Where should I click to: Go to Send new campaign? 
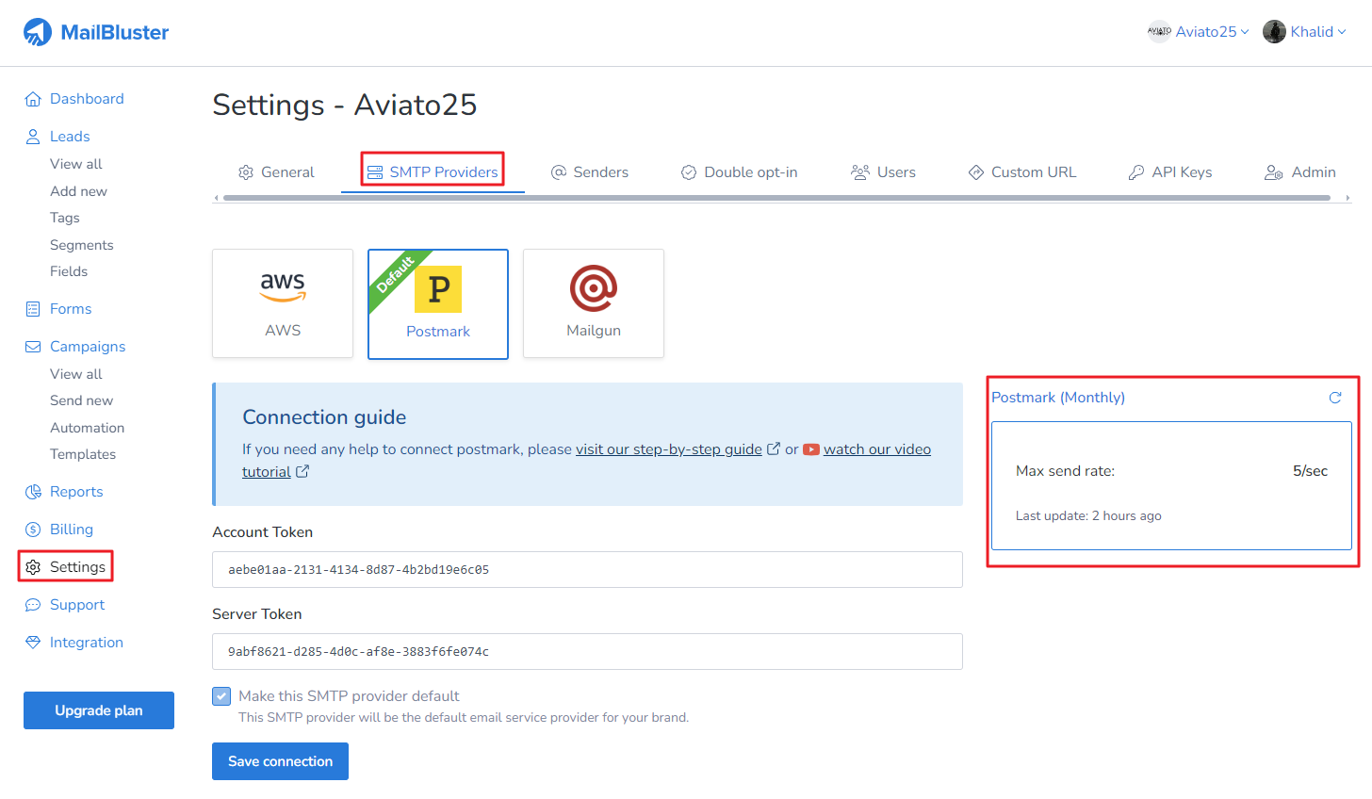pos(81,400)
